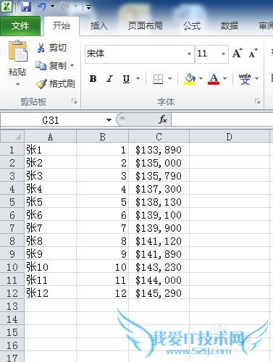273x362 pixels.
Task: Open the Name Box dropdown arrow
Action: point(109,120)
